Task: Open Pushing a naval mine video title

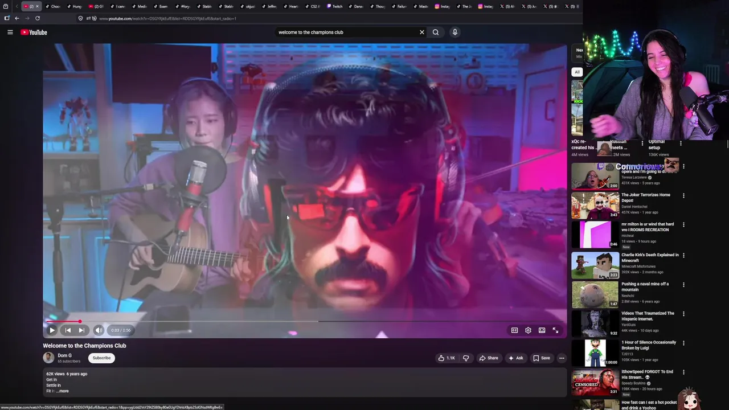Action: pos(645,287)
